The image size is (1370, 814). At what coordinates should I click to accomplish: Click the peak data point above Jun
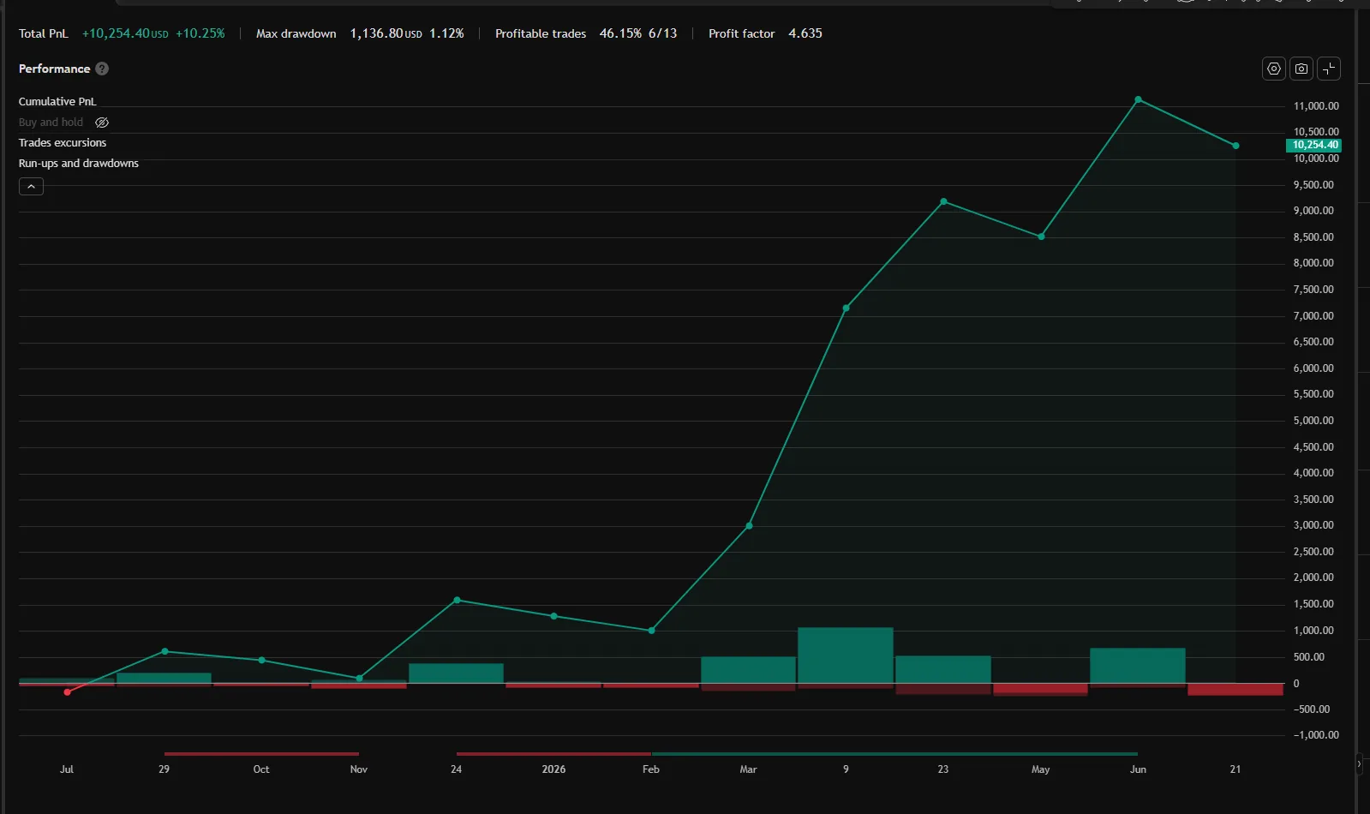tap(1138, 99)
